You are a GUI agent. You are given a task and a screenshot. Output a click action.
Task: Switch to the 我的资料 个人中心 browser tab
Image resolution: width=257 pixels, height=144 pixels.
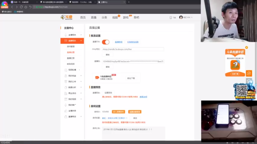[82, 2]
